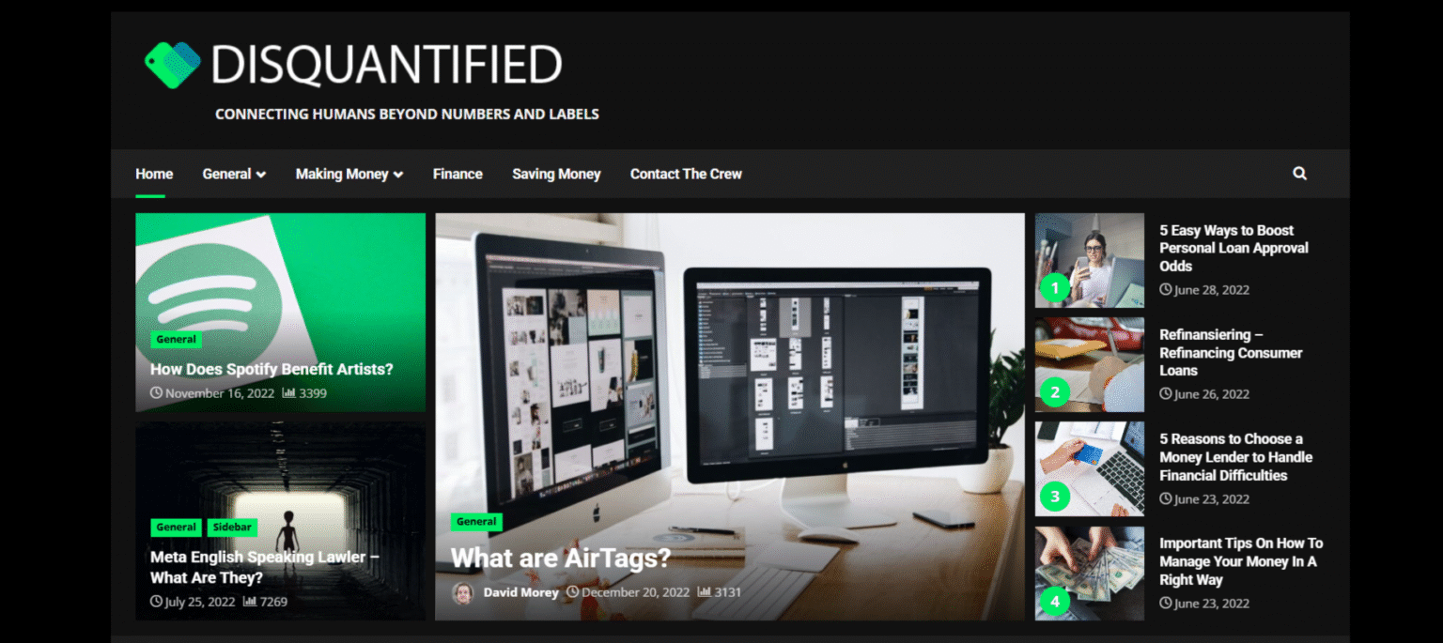
Task: Open 'Refinansiering – Refinancing Consumer Loans' article
Action: pyautogui.click(x=1230, y=352)
